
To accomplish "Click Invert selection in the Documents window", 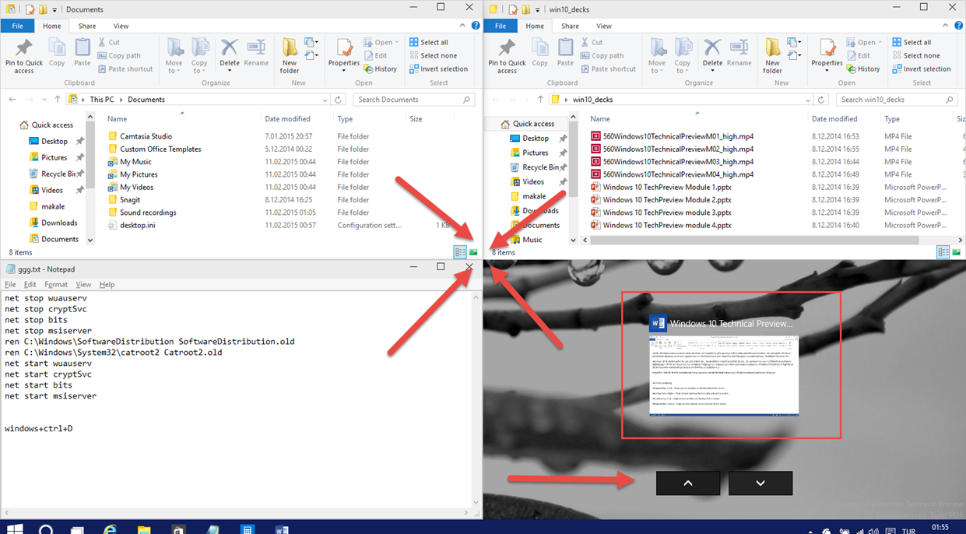I will (437, 69).
